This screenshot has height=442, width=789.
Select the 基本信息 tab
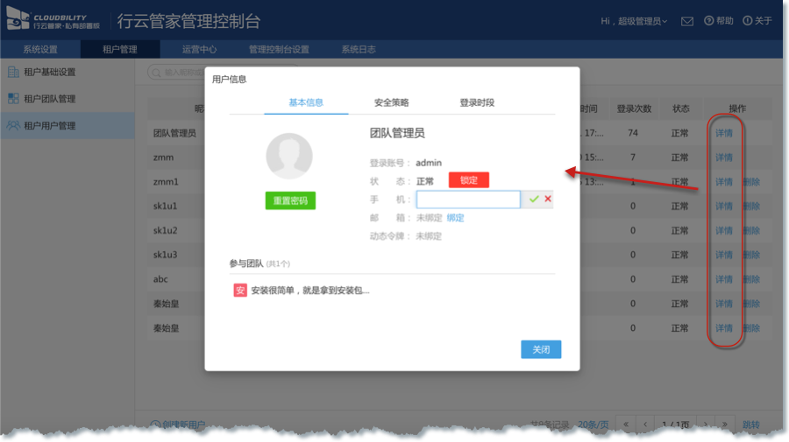pyautogui.click(x=306, y=102)
